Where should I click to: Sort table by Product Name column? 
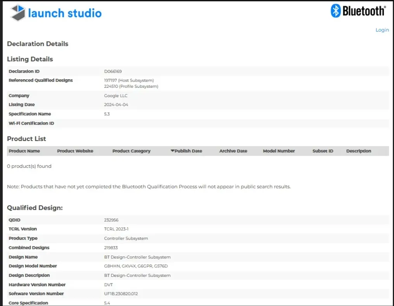point(24,151)
